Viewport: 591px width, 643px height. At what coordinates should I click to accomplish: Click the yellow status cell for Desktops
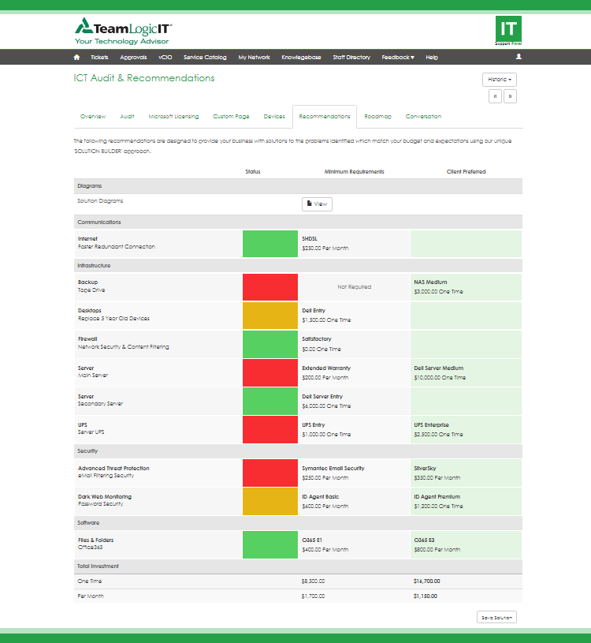tap(270, 316)
